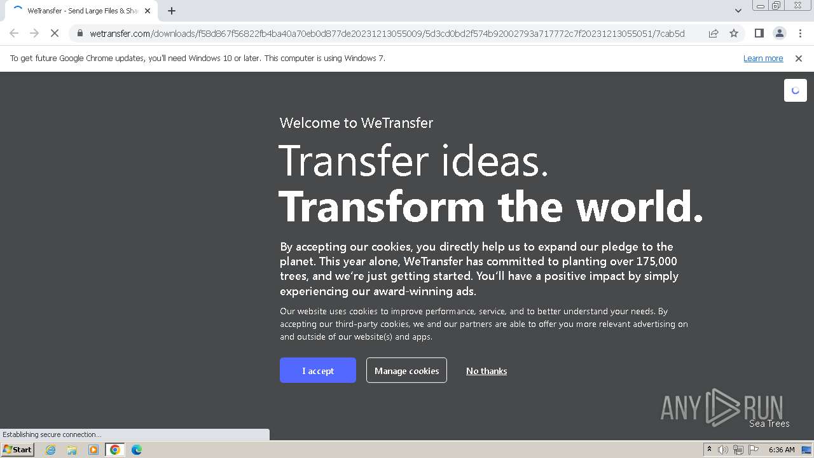
Task: Open the Chrome side panel
Action: [759, 33]
